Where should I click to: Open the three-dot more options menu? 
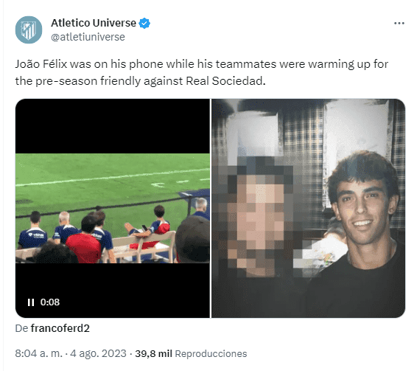399,24
